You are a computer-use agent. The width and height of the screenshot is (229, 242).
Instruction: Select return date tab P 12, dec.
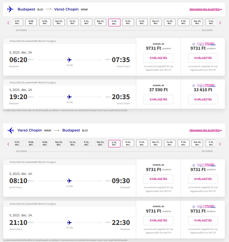tap(86, 144)
